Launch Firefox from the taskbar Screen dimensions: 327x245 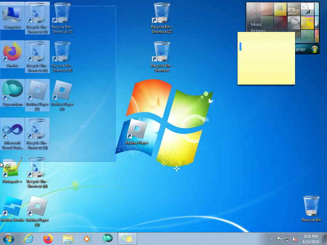click(x=48, y=239)
